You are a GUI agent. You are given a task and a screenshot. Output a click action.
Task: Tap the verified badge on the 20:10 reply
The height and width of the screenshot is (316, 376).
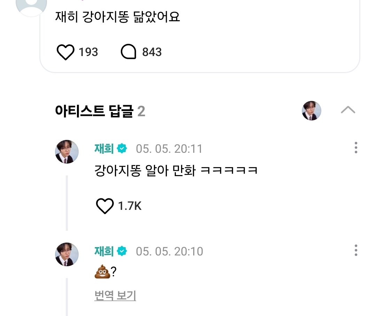pos(122,251)
